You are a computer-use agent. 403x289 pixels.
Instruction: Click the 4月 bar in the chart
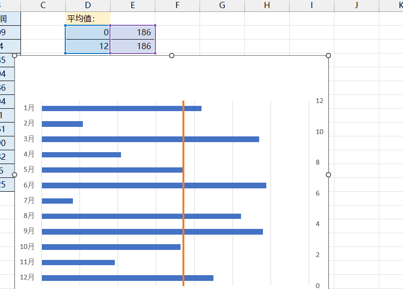[81, 155]
